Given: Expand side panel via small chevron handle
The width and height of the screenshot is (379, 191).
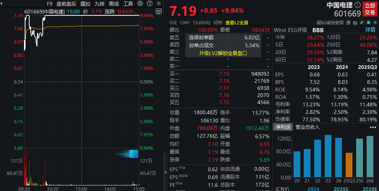Looking at the screenshot, I should pos(165,172).
